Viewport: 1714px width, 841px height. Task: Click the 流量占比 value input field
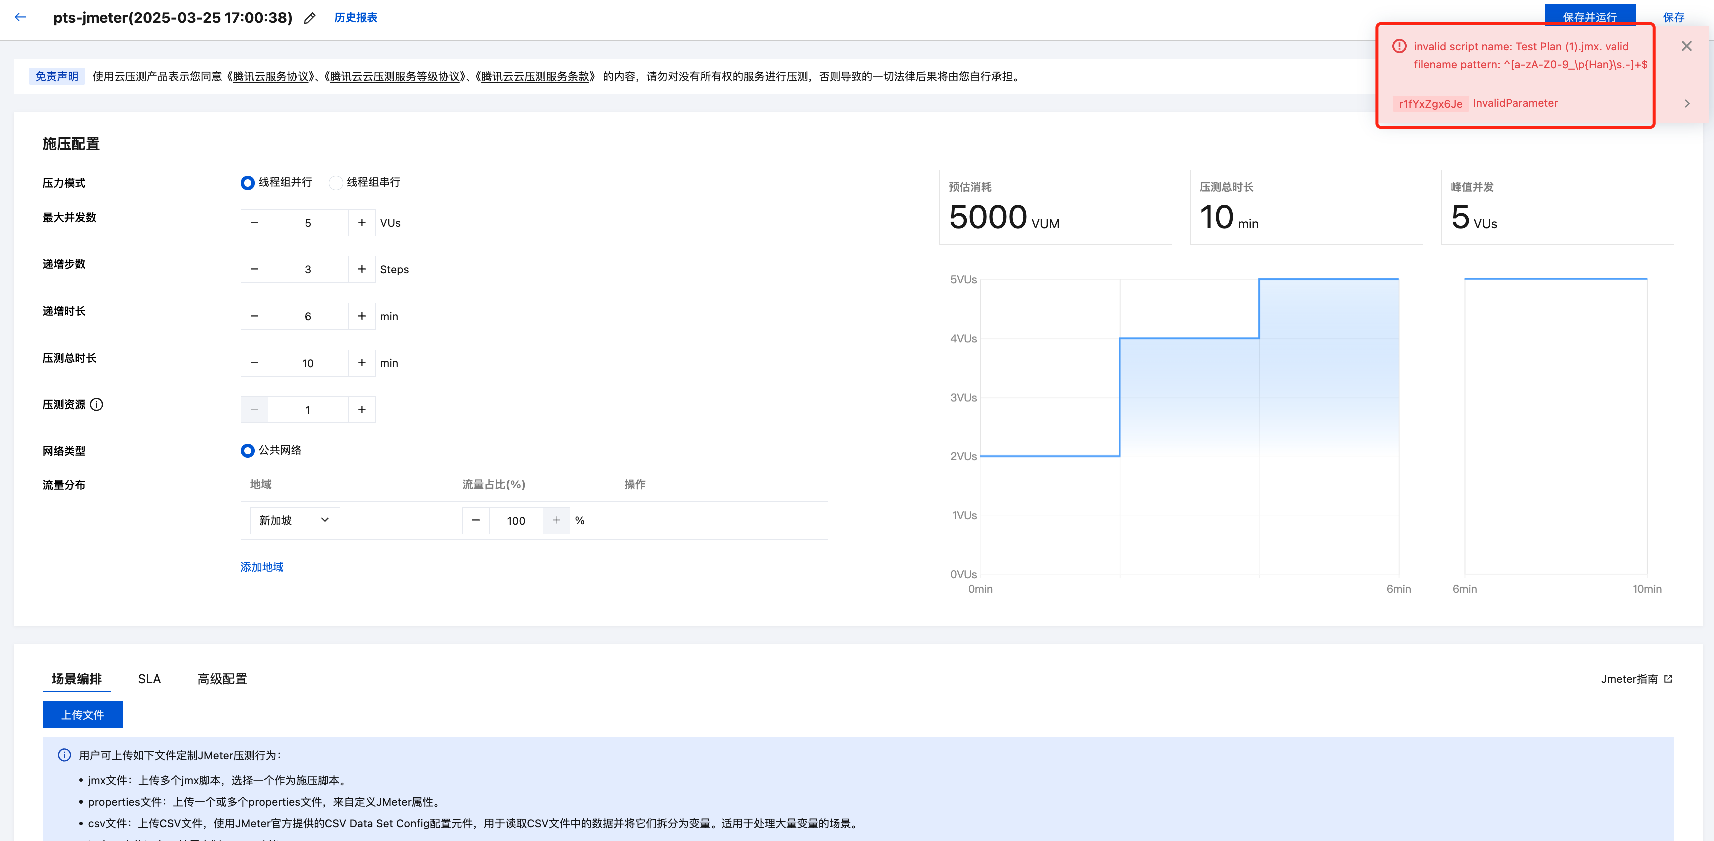coord(516,520)
